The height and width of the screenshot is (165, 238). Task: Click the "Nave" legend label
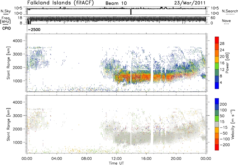point(226,21)
